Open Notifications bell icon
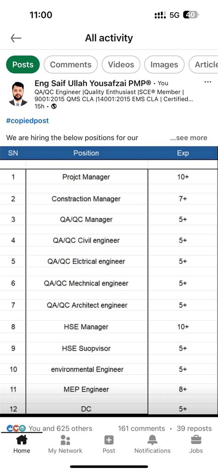The image size is (218, 472). point(152,440)
